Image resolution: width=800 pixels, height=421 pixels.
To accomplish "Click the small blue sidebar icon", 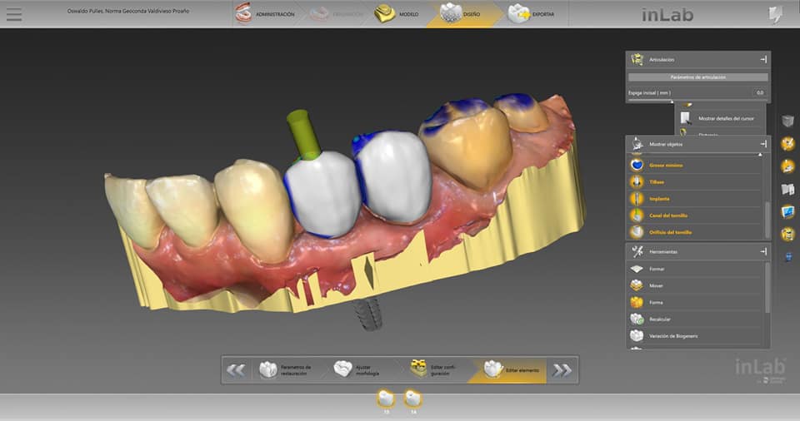I will (x=788, y=257).
